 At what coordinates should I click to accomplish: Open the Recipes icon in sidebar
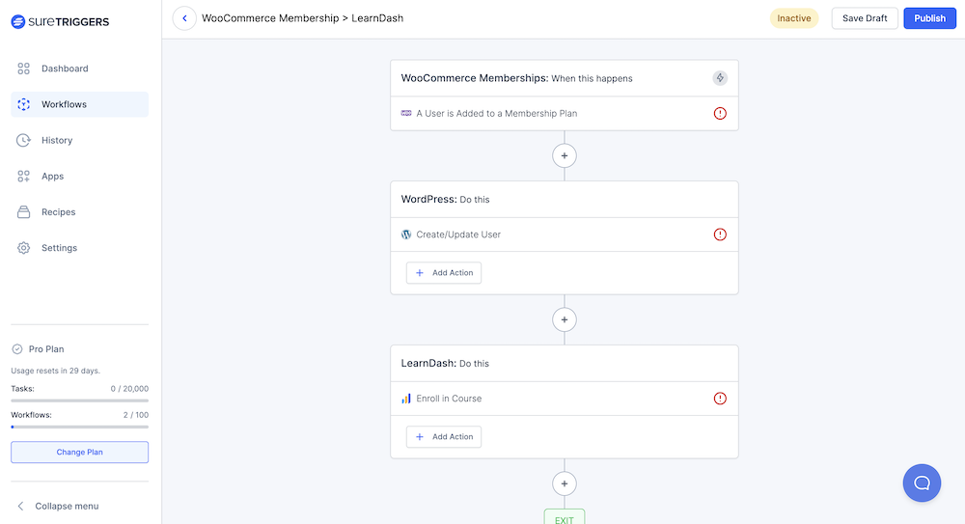point(23,211)
